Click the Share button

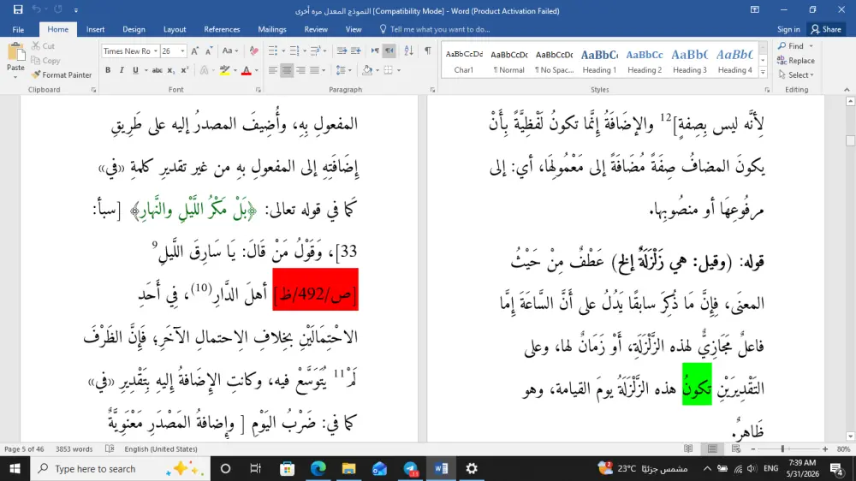tap(826, 29)
